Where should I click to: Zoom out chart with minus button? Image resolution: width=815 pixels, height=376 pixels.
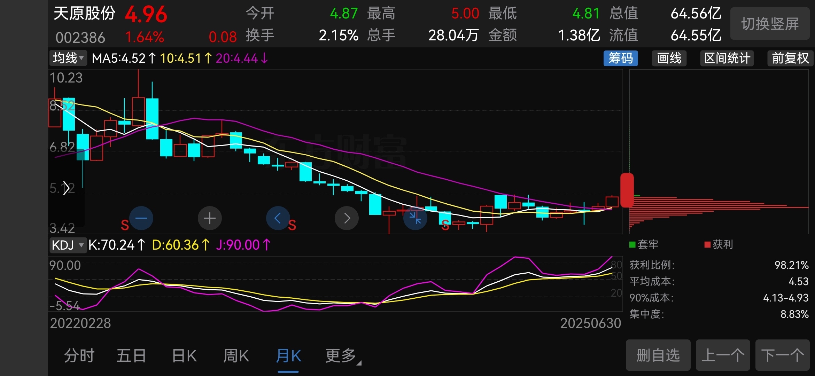[141, 218]
